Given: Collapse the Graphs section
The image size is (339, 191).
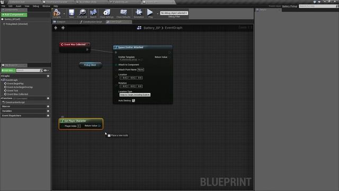Looking at the screenshot, I should click(x=1, y=76).
